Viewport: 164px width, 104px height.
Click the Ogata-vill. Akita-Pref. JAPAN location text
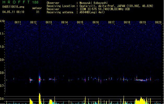pos(116,6)
